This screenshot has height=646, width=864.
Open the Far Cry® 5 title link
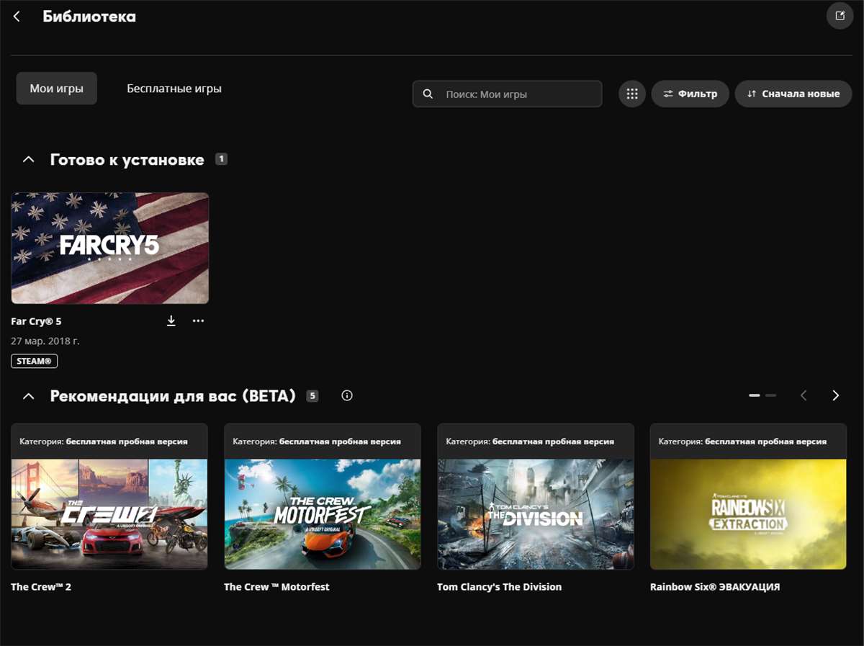[36, 321]
